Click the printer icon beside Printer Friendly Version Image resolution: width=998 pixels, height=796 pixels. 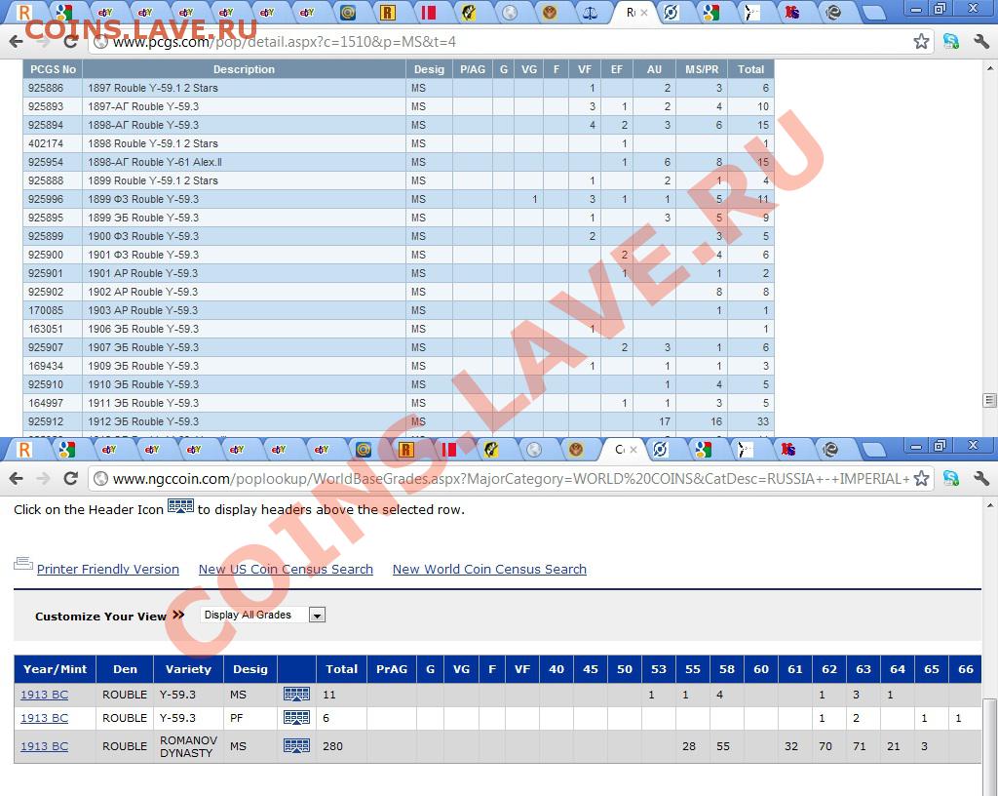tap(23, 564)
